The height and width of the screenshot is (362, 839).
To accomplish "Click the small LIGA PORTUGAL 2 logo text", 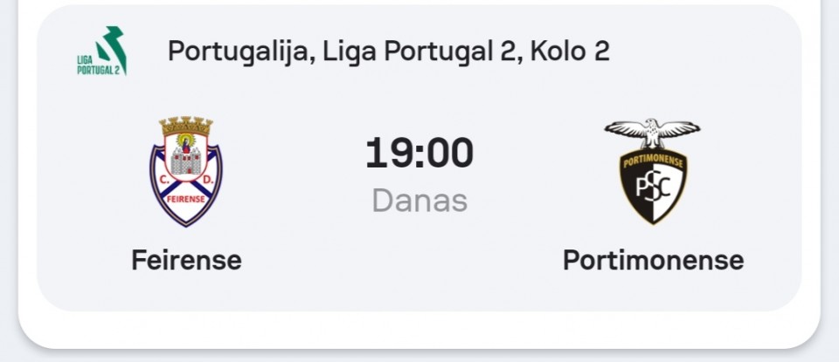I will pyautogui.click(x=97, y=65).
